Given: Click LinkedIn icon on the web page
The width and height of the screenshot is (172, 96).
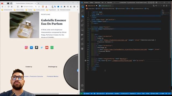Looking at the screenshot, I should tap(31, 47).
